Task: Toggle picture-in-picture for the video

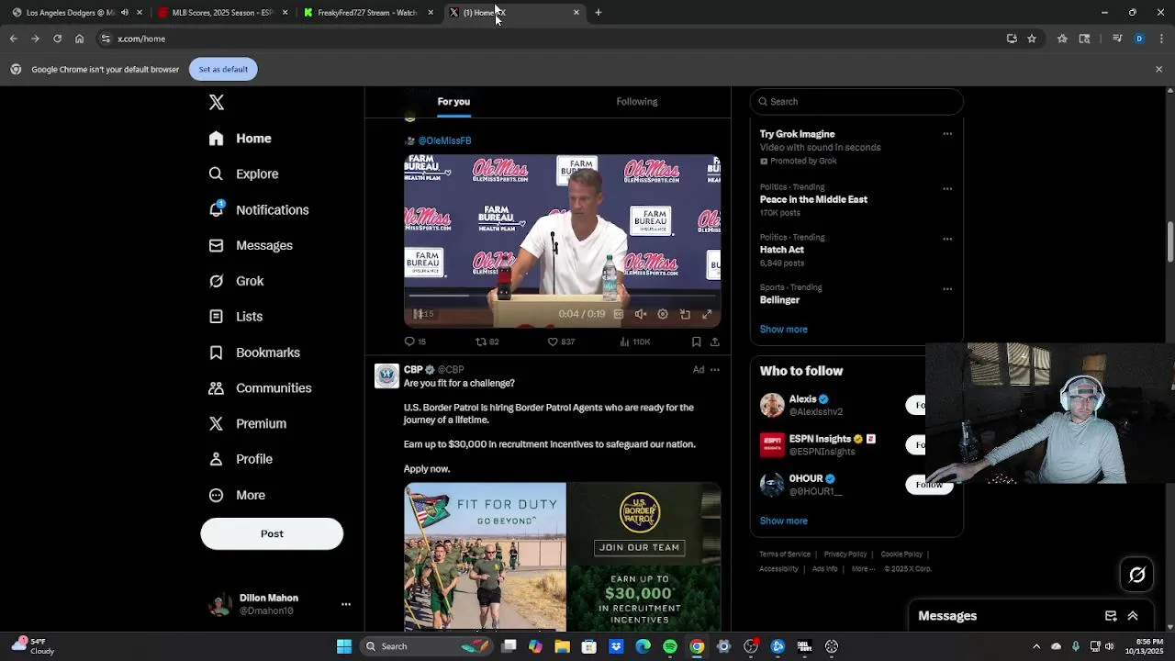Action: click(x=685, y=314)
